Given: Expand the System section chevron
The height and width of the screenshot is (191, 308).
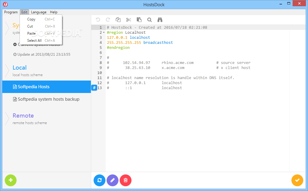Looking at the screenshot, I should [7, 28].
